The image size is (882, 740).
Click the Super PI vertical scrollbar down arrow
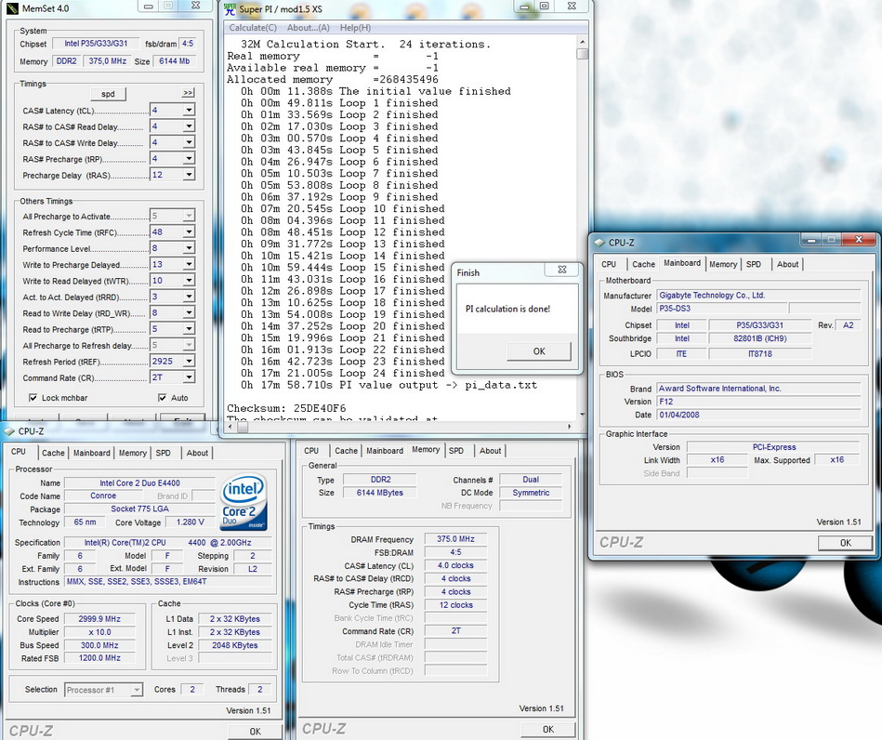pos(582,415)
